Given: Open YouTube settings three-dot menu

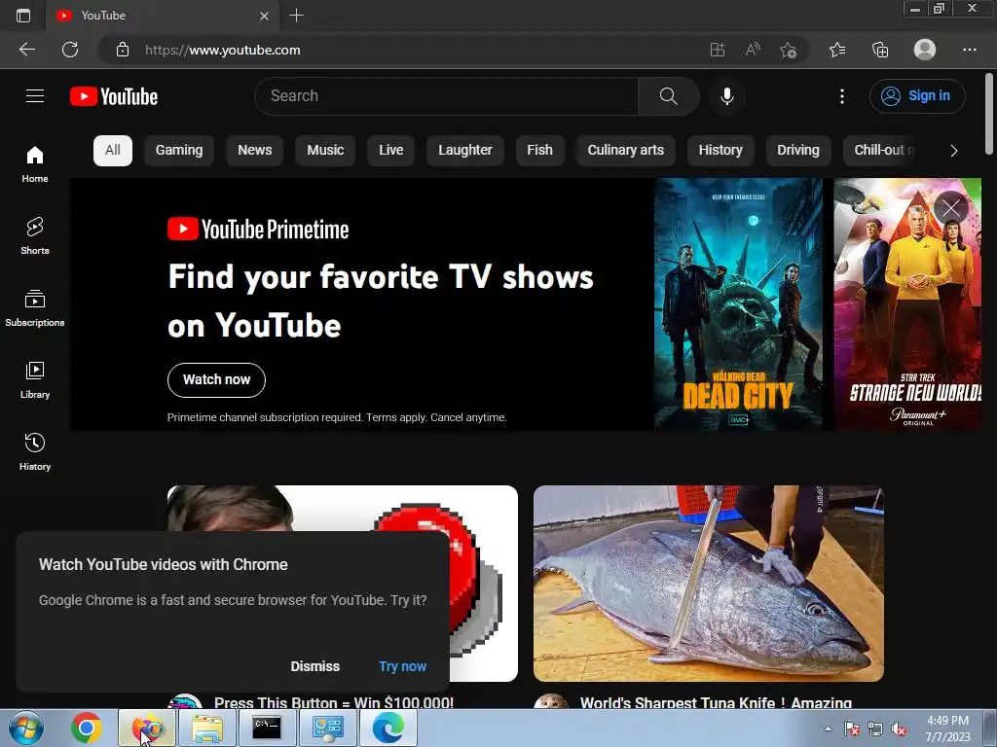Looking at the screenshot, I should [x=842, y=96].
